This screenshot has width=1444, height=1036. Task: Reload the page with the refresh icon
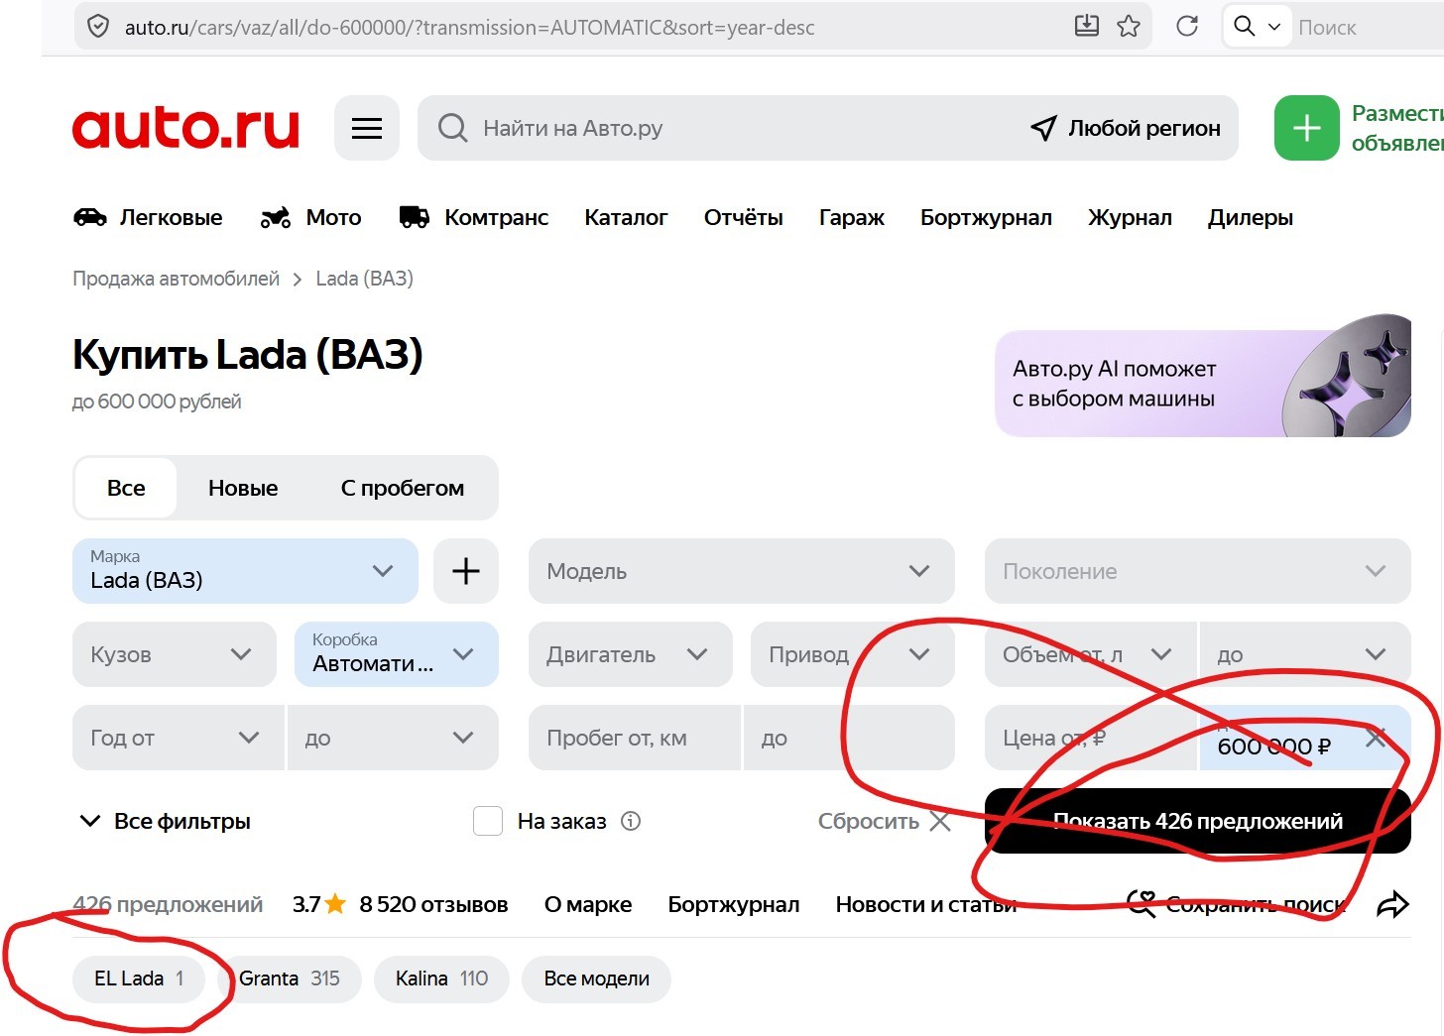click(1187, 27)
